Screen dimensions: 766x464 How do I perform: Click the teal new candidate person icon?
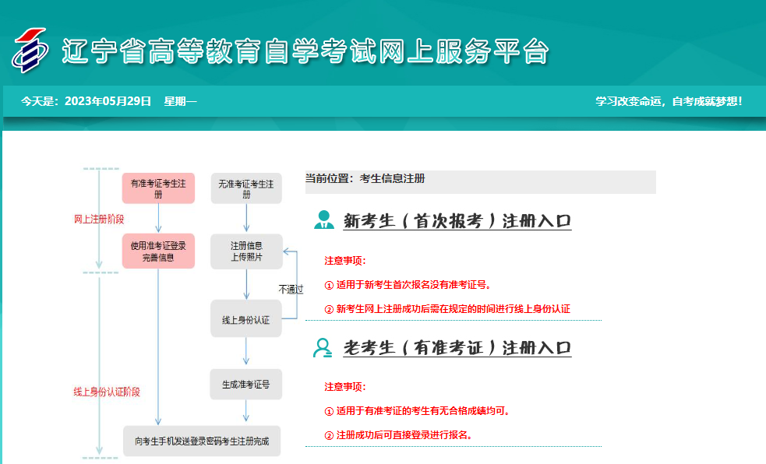click(323, 220)
